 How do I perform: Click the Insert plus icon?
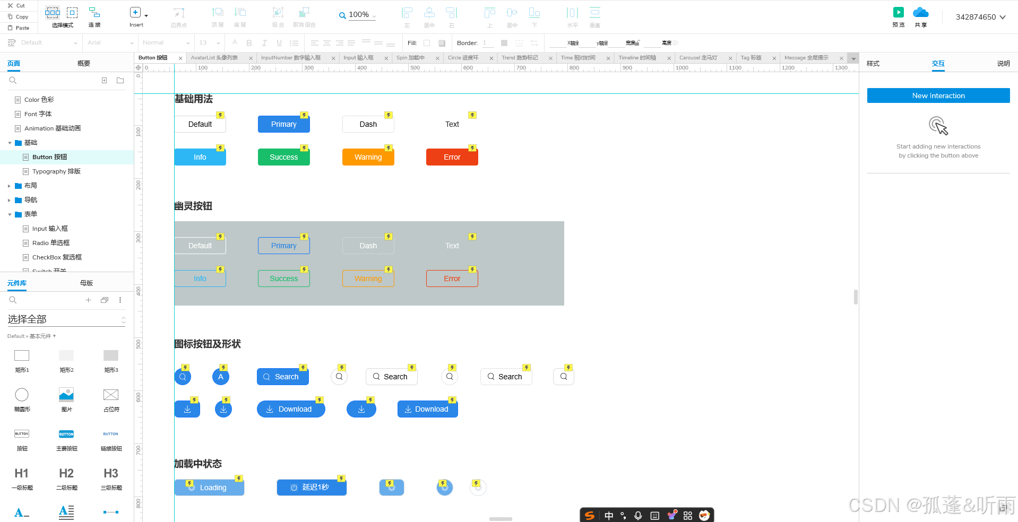point(135,12)
